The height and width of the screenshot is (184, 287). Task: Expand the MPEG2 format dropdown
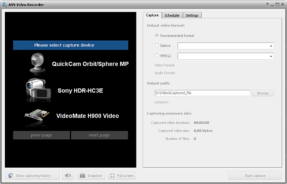coord(271,56)
